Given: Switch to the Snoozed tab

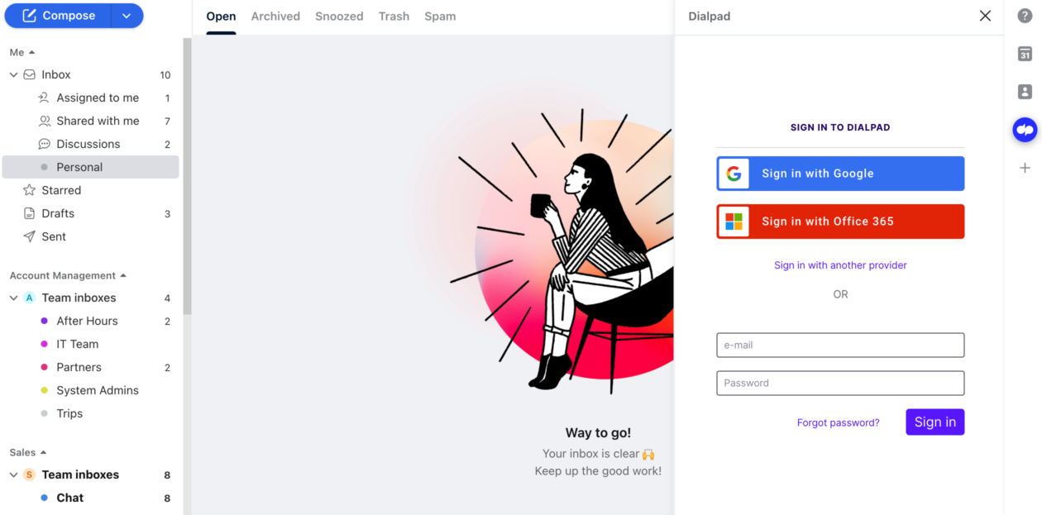Looking at the screenshot, I should click(x=339, y=17).
